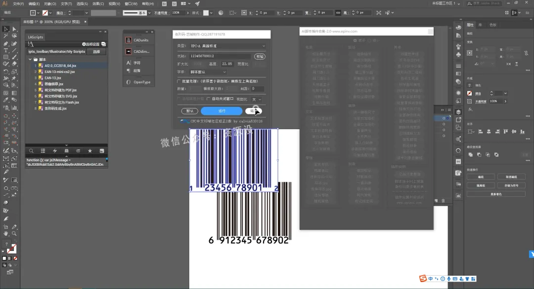Enable the 批量处理 batch processing checkbox
534x289 pixels.
179,81
